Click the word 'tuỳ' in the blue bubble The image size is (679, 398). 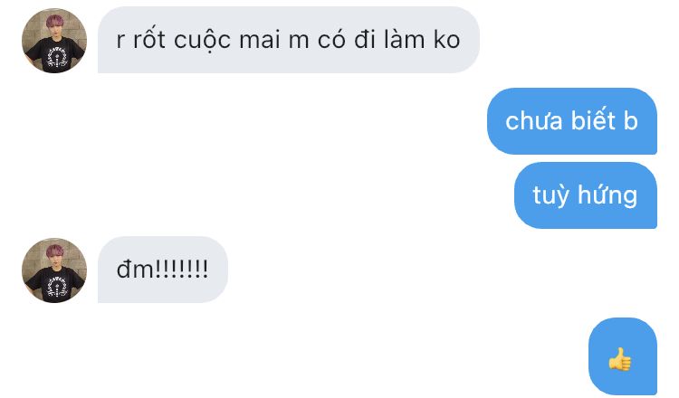point(550,195)
